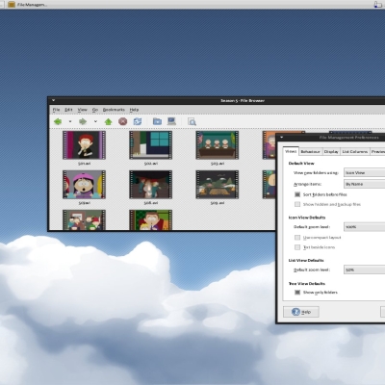
Task: Switch to the Display tab
Action: tap(331, 152)
